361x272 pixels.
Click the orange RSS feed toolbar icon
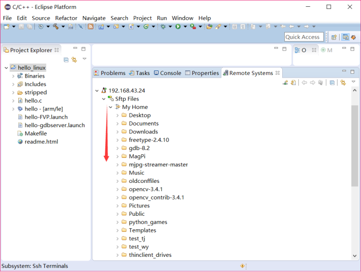(x=91, y=27)
